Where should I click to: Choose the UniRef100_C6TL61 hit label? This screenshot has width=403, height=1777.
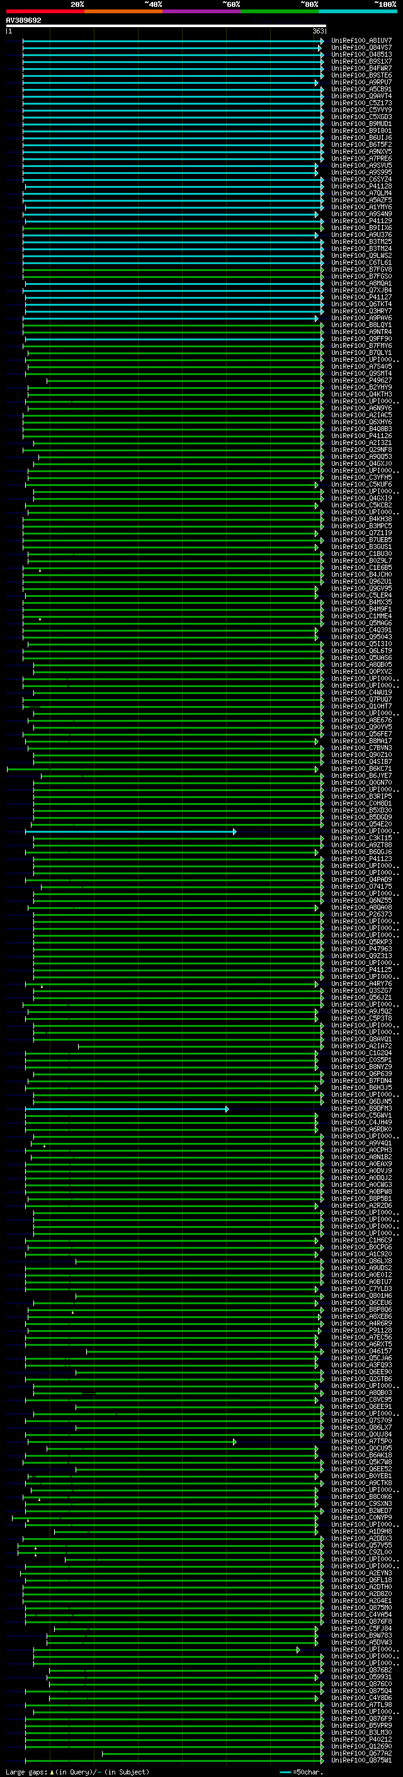coord(361,262)
